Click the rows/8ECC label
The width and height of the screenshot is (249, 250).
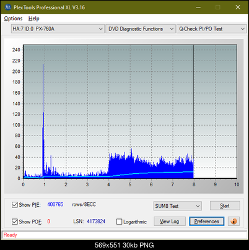(84, 204)
